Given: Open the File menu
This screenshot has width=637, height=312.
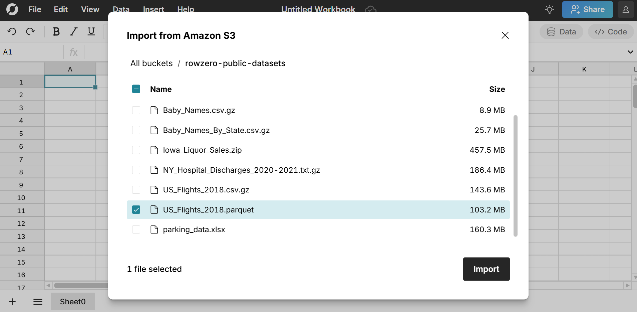Looking at the screenshot, I should (x=35, y=9).
